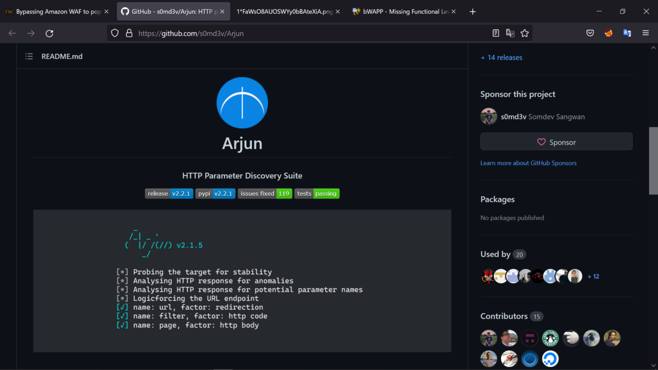
Task: Click 'HTTP Parameter Discovery Suite' text
Action: pos(242,176)
